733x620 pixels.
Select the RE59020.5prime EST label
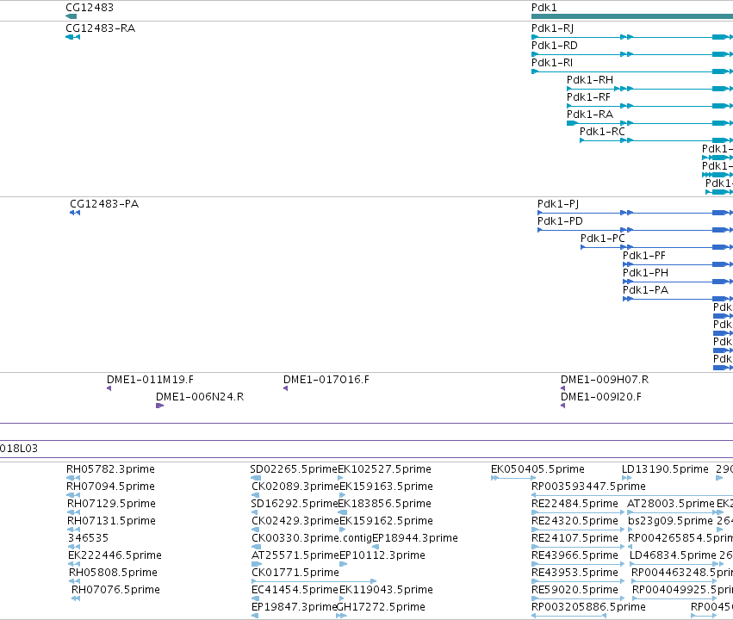pos(575,590)
